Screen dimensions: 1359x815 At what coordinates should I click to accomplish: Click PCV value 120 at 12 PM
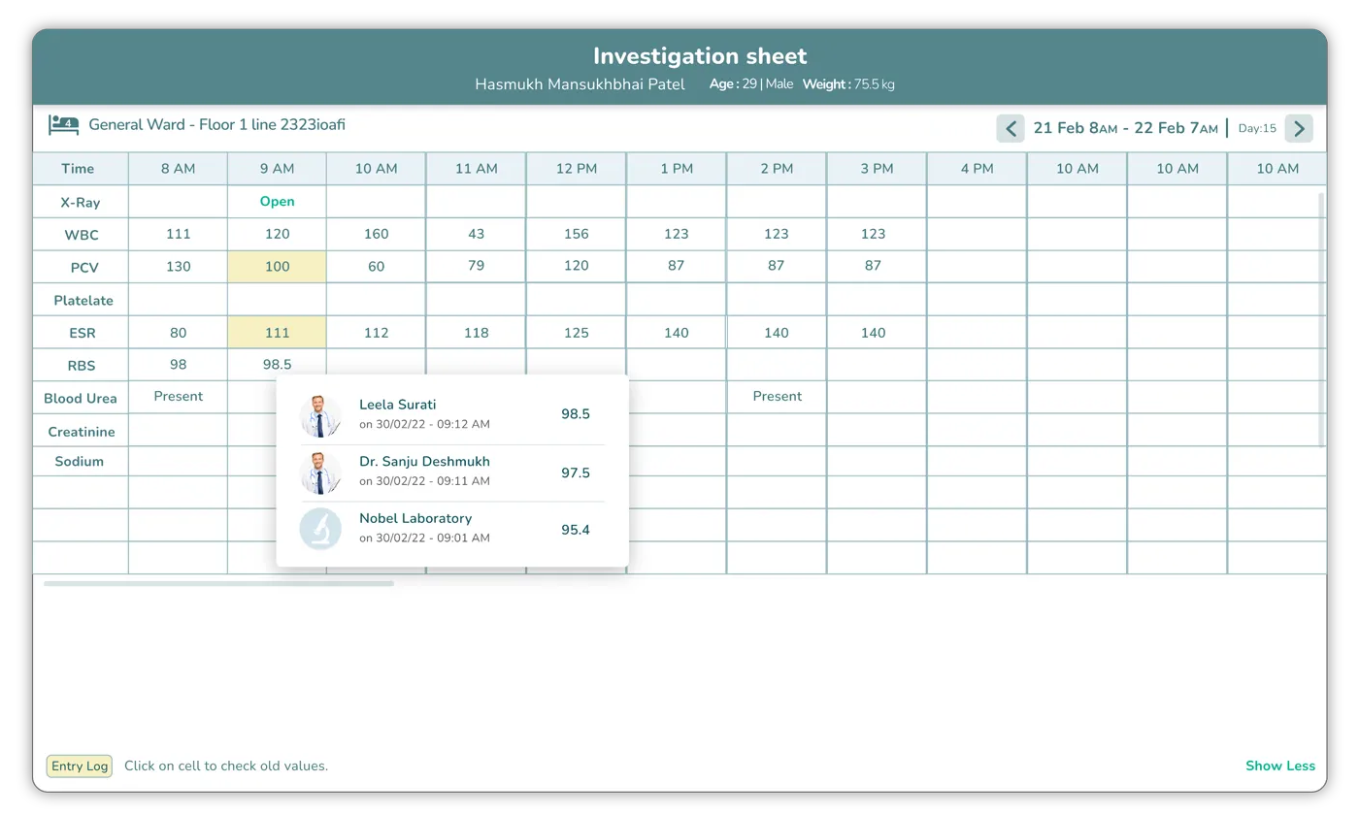576,266
